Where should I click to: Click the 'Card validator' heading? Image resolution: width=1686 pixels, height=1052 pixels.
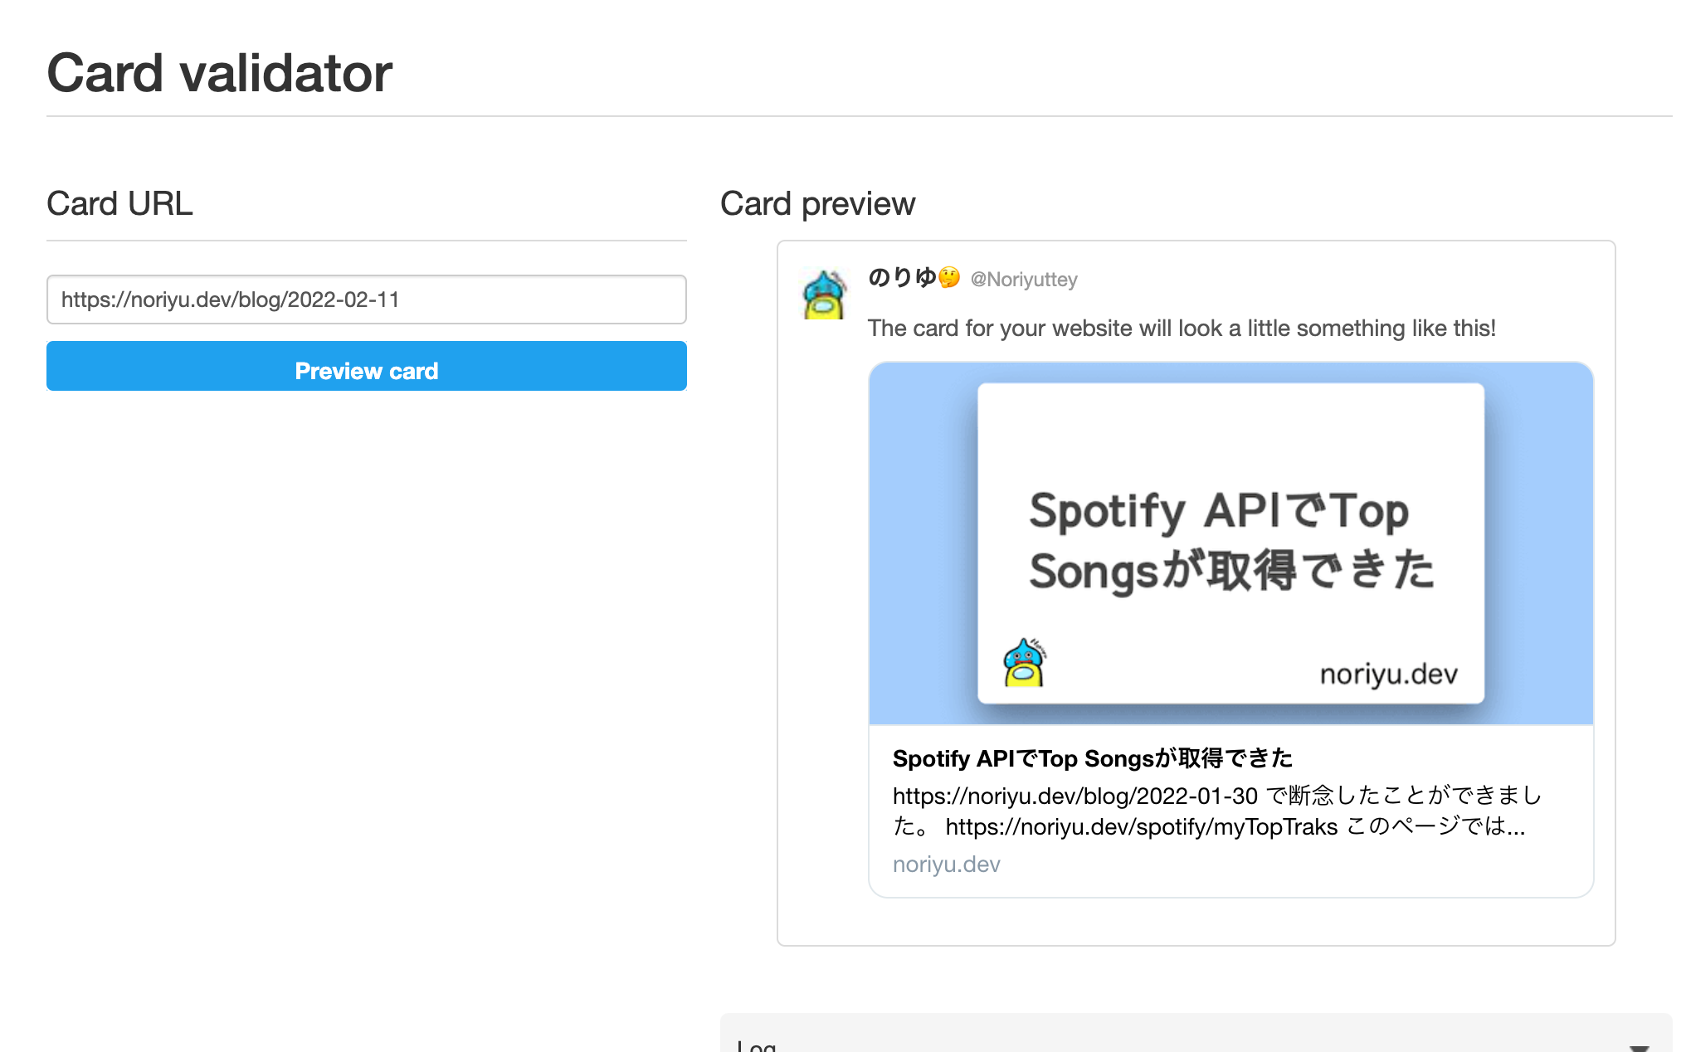219,73
